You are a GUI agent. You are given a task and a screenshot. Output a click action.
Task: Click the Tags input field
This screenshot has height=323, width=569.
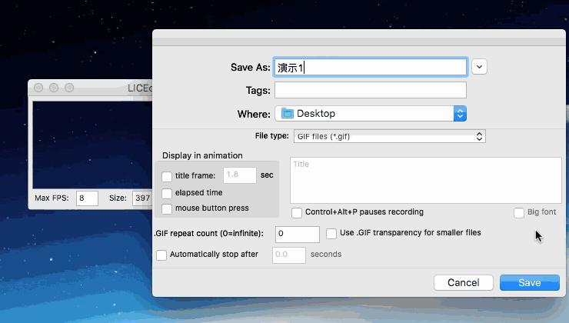(371, 91)
